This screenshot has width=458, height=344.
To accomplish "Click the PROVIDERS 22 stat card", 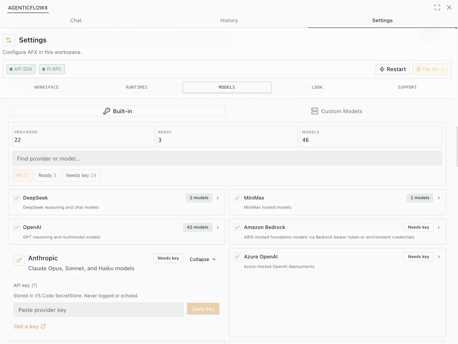I will point(83,137).
